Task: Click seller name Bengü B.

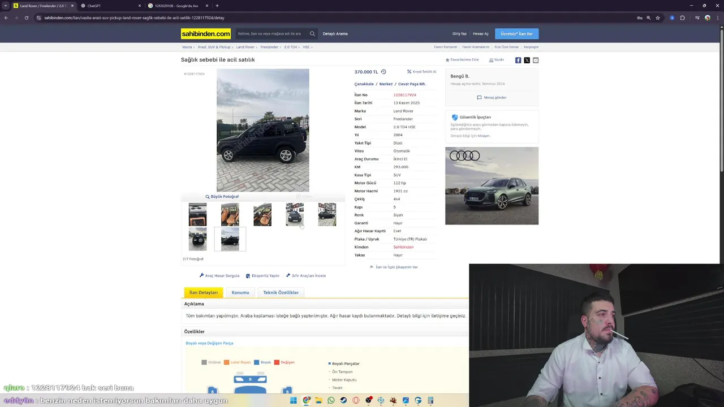Action: tap(460, 76)
